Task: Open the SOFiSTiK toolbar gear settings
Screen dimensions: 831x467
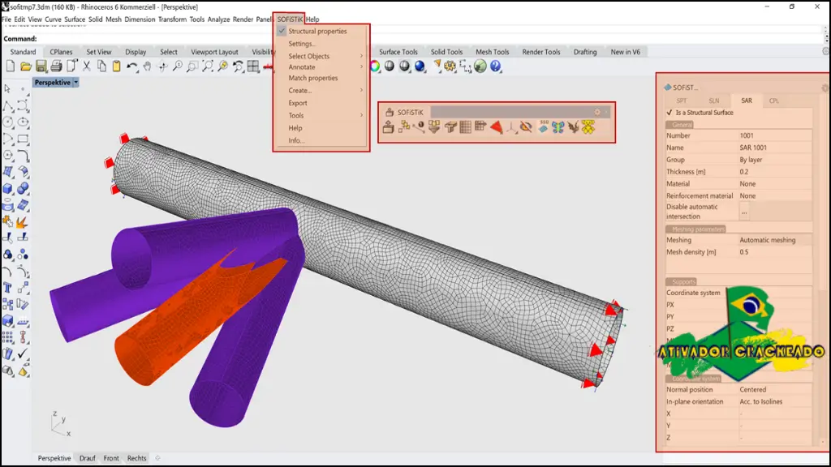Action: [x=597, y=112]
